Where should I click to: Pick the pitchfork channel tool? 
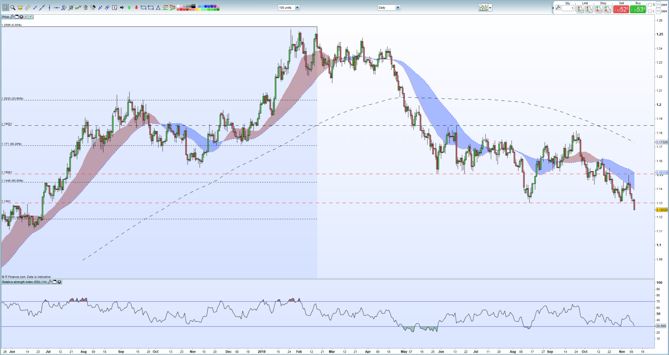64,8
